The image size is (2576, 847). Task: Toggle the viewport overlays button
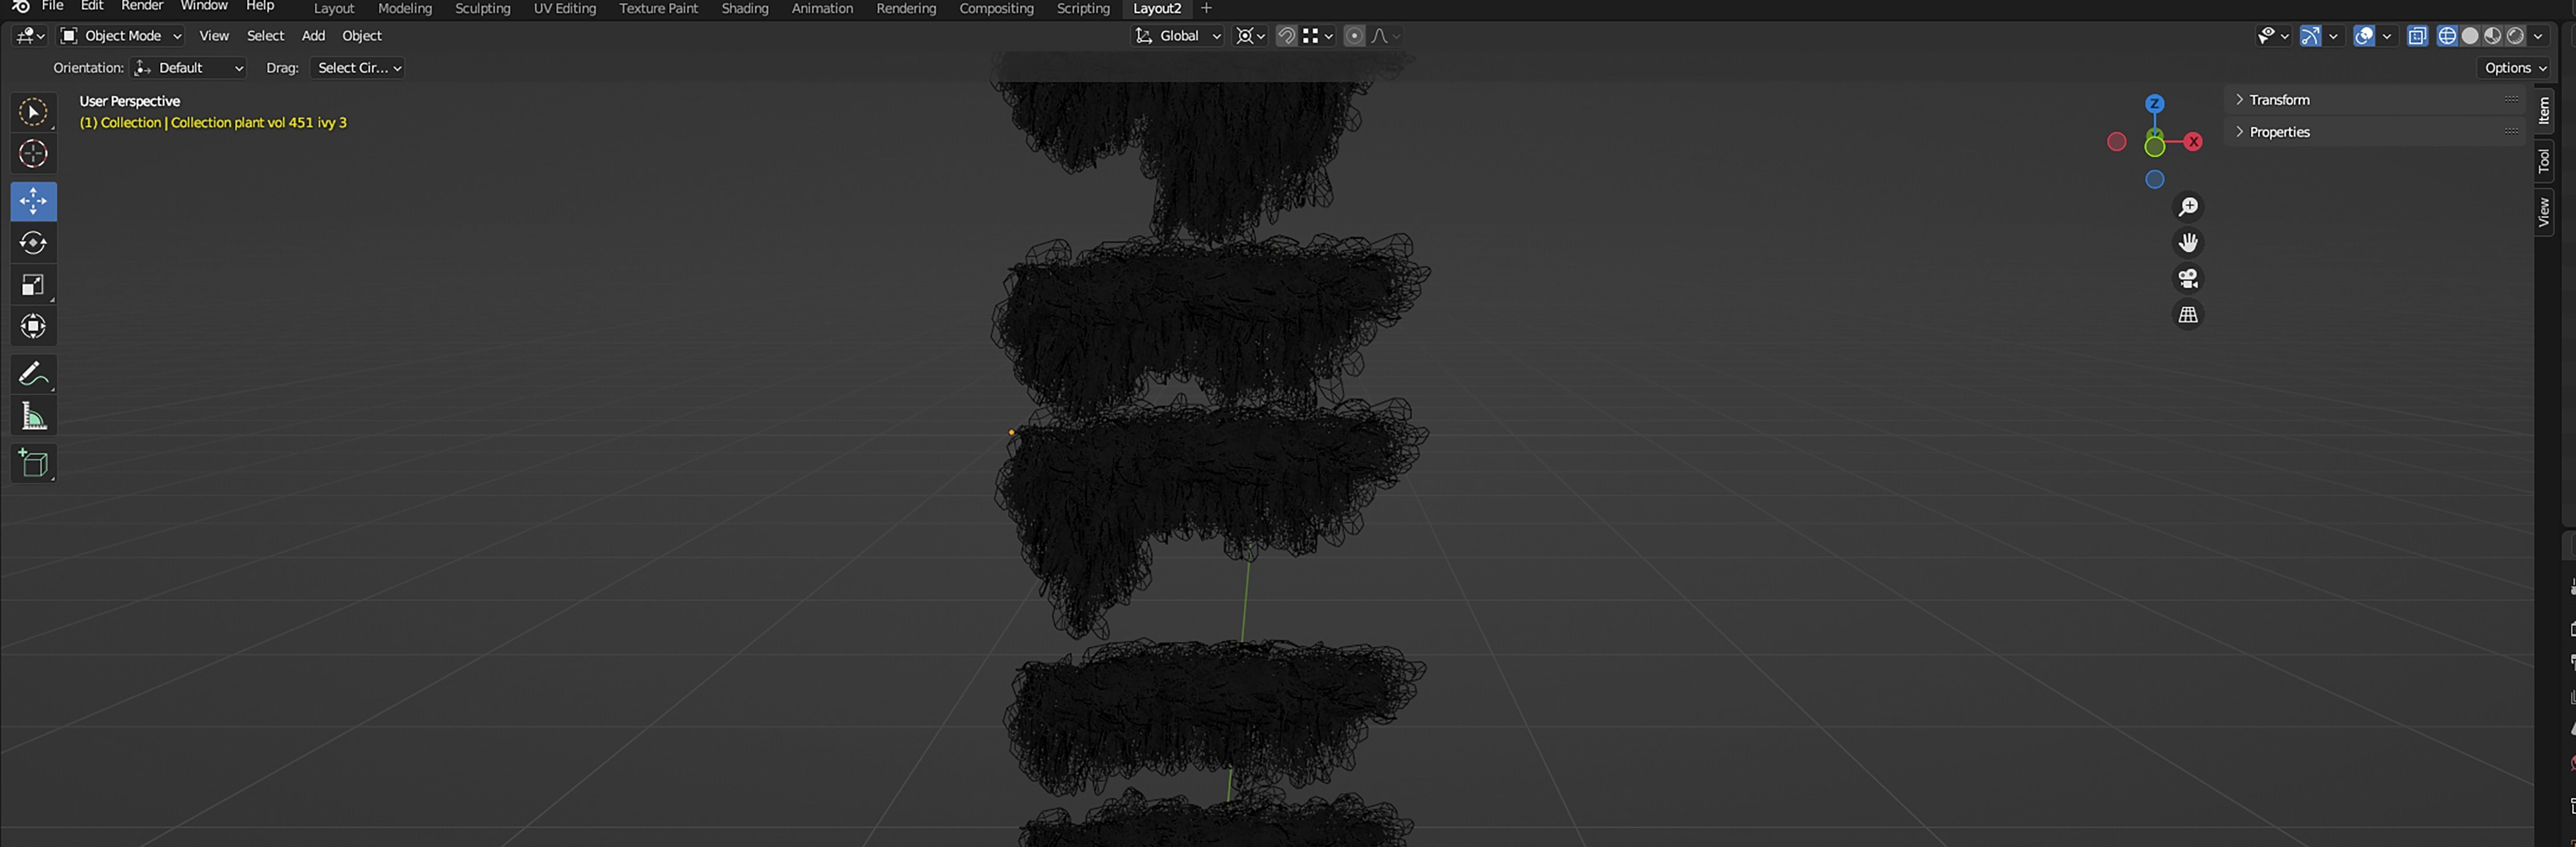tap(2364, 36)
